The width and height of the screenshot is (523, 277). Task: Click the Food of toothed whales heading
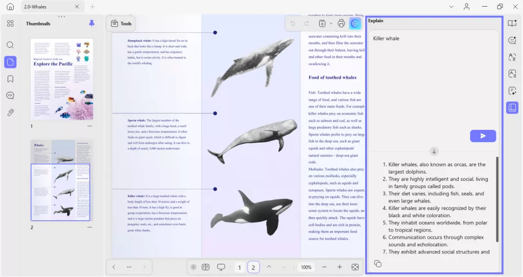332,77
